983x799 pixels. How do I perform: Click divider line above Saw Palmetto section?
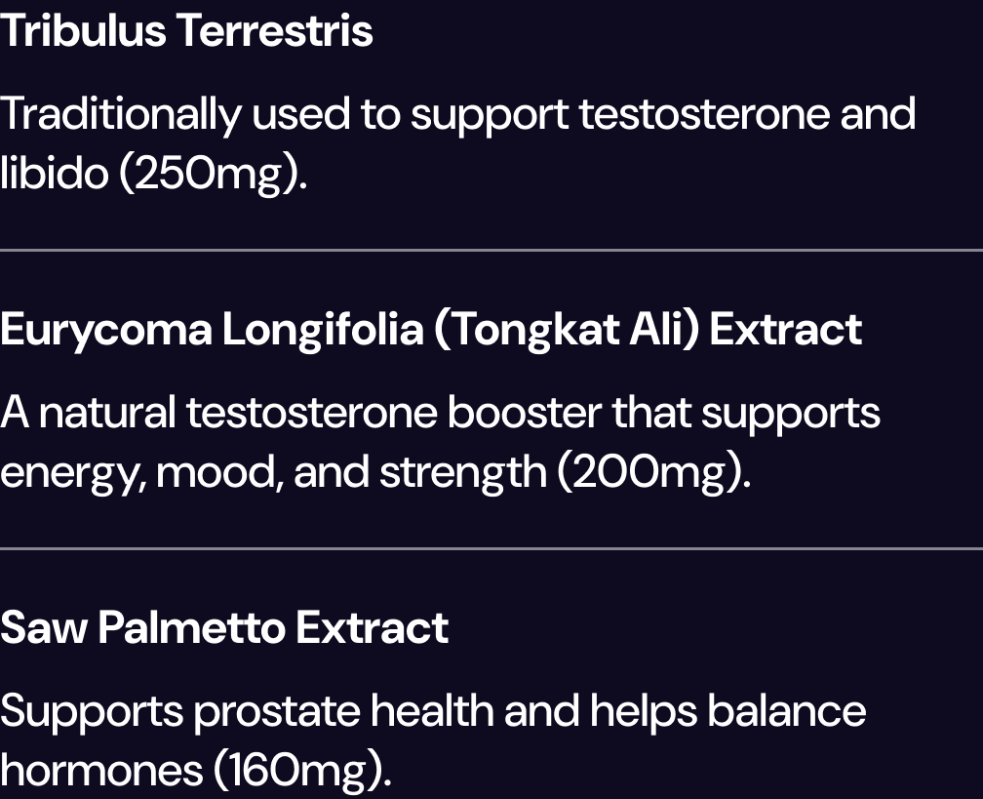[491, 548]
